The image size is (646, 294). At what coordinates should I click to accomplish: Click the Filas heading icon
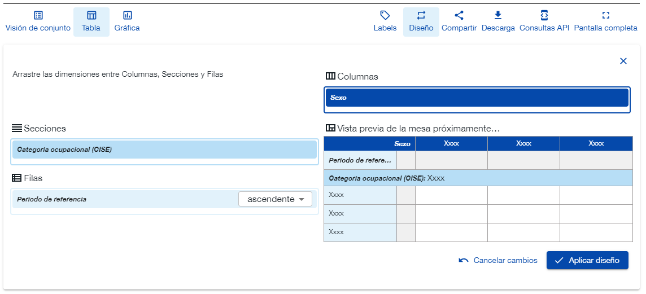[17, 178]
